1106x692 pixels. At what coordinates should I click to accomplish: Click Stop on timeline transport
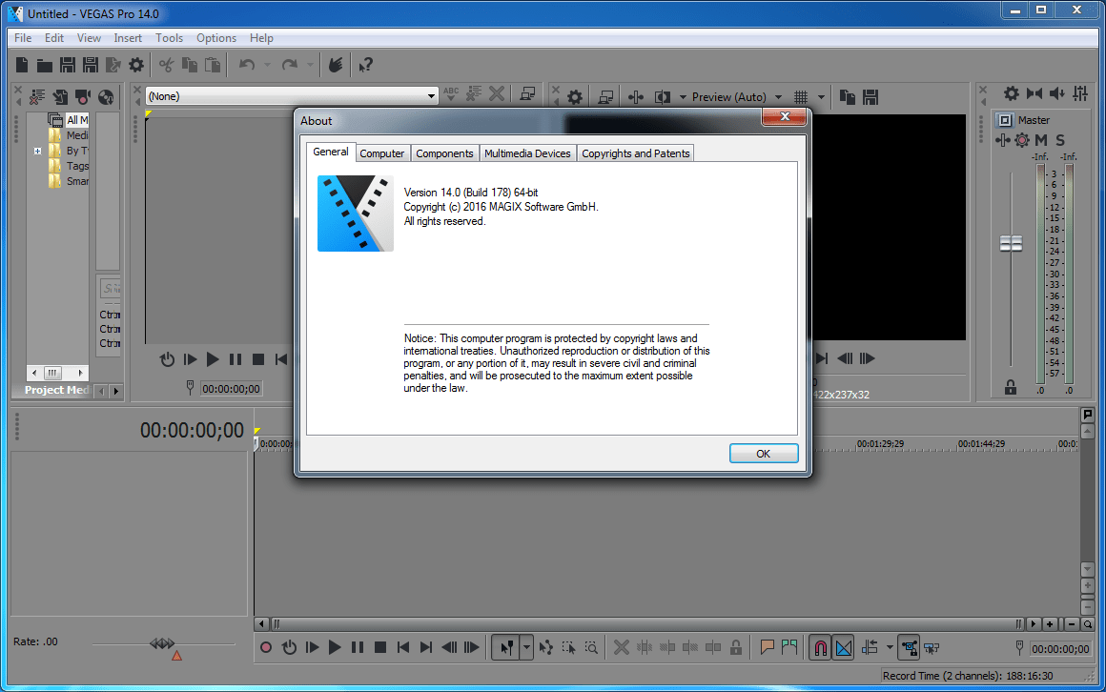[380, 647]
